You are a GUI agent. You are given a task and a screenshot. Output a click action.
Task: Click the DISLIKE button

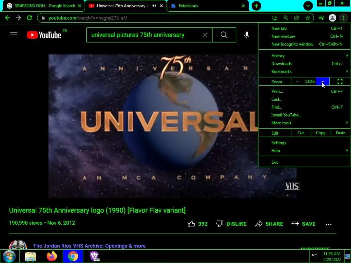click(x=231, y=224)
